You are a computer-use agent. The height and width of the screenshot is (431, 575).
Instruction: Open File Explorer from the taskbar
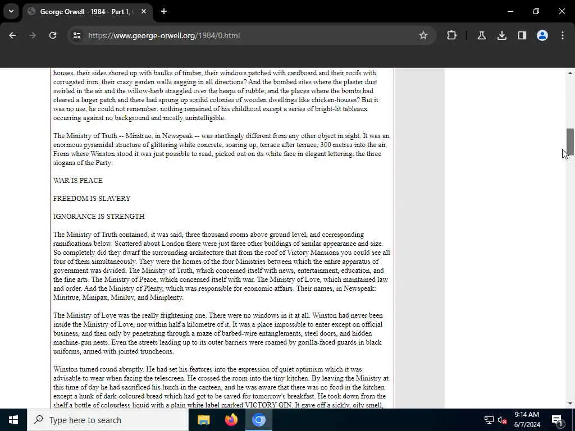point(203,420)
